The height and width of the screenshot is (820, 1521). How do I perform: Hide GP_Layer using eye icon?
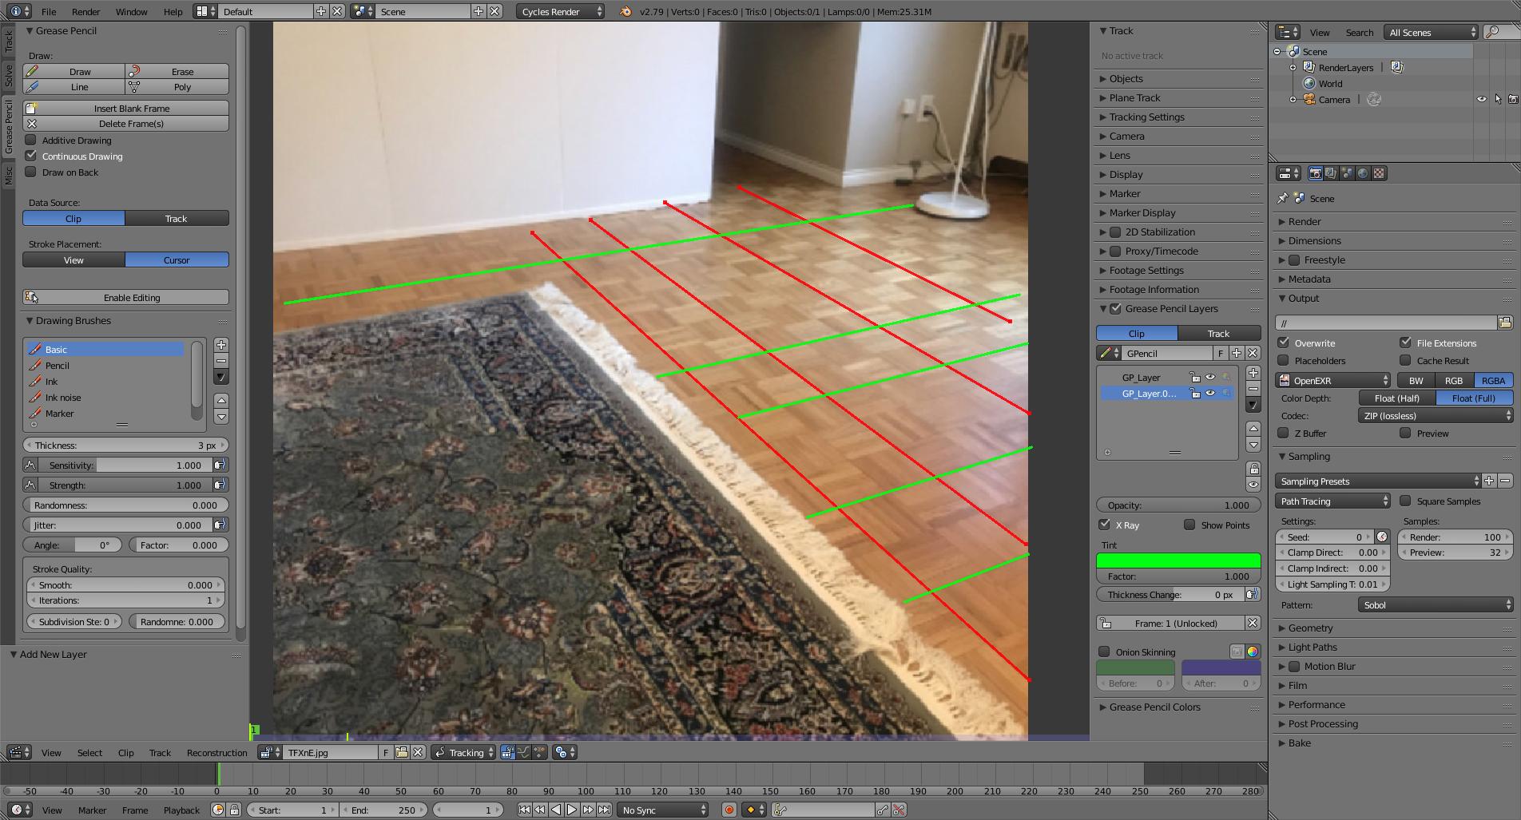coord(1210,378)
